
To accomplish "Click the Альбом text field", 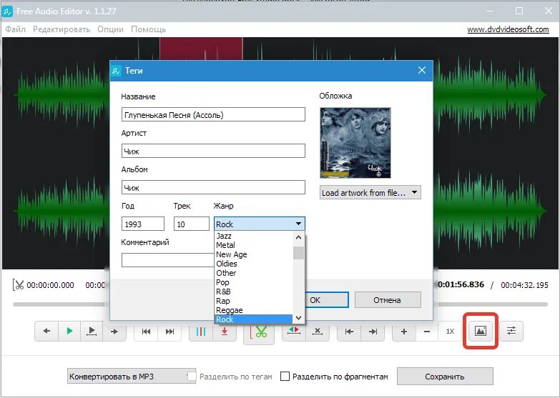I will point(213,187).
